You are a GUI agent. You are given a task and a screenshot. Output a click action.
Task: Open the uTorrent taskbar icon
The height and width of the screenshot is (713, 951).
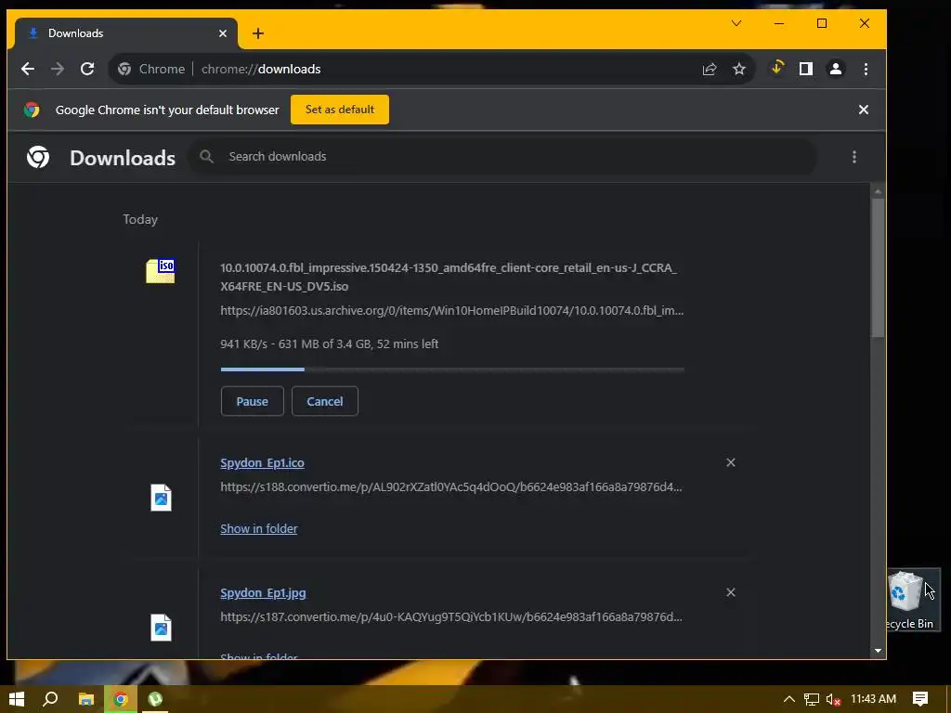(x=155, y=699)
